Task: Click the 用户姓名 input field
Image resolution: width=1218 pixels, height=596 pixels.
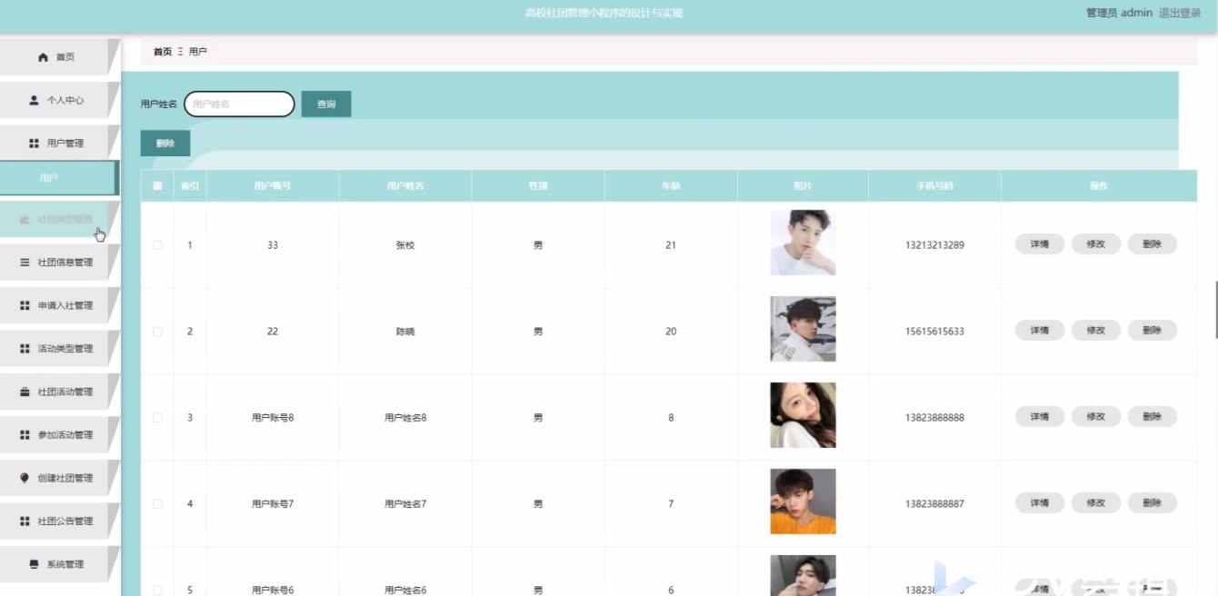Action: tap(238, 104)
